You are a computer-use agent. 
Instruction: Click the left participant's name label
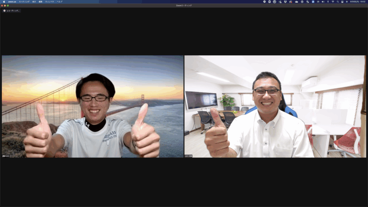coord(7,155)
